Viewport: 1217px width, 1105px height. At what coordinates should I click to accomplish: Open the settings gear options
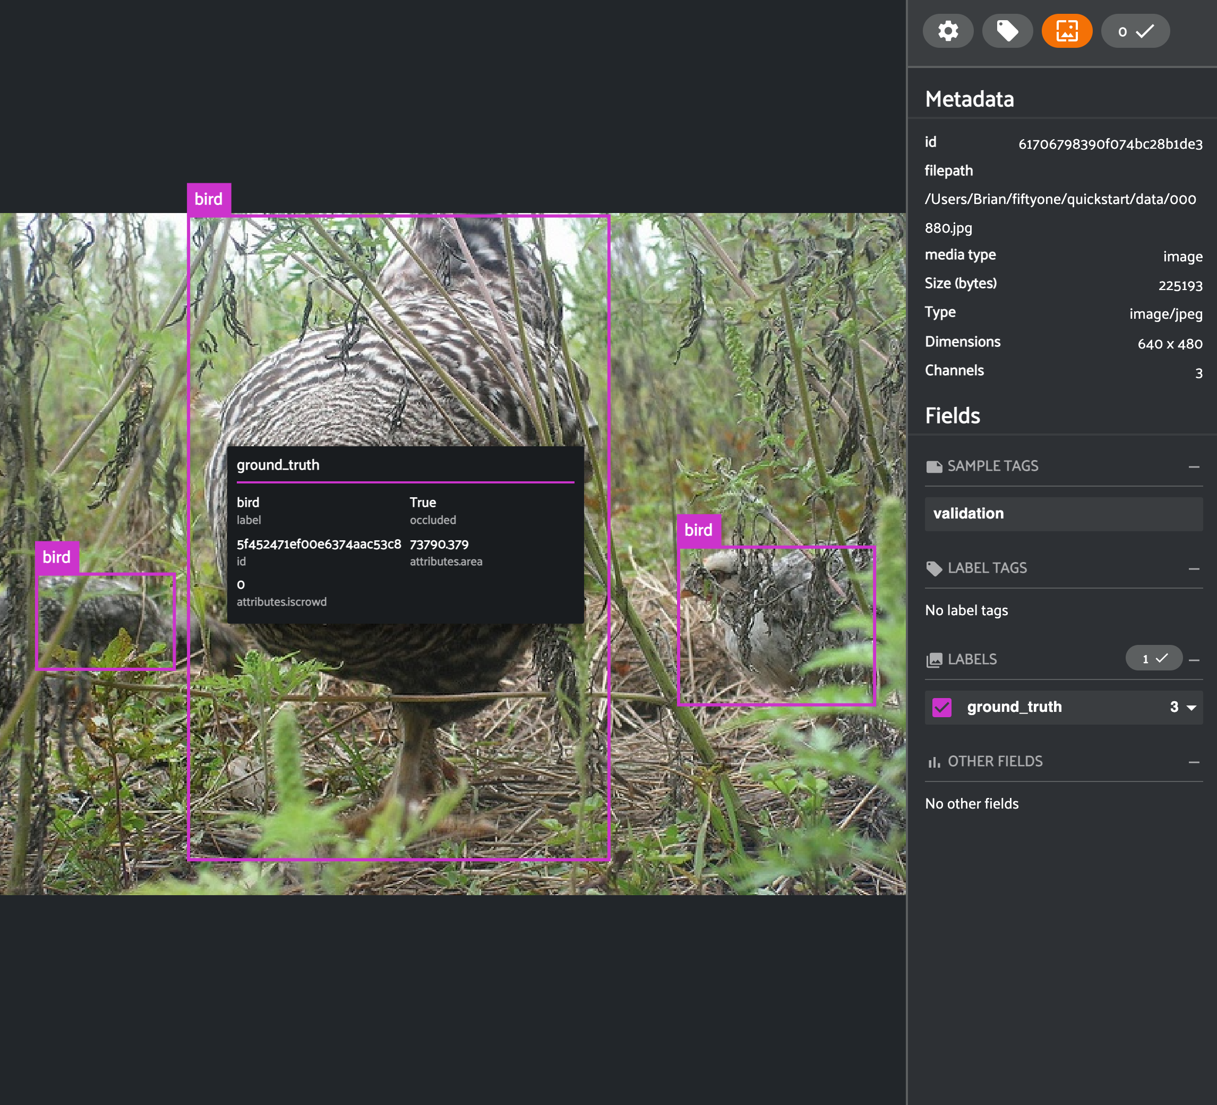948,31
